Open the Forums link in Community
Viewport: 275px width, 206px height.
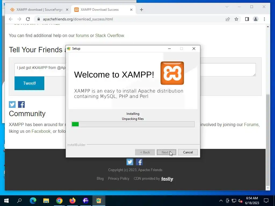251,124
